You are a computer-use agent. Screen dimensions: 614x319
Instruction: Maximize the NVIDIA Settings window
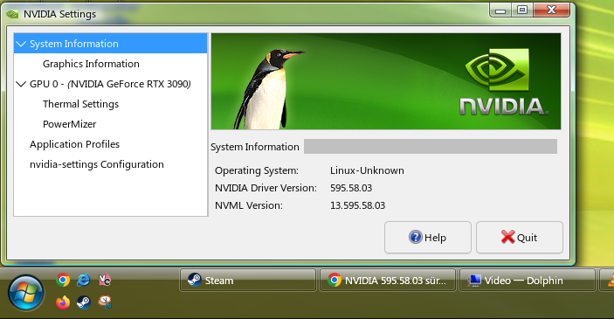tap(522, 10)
